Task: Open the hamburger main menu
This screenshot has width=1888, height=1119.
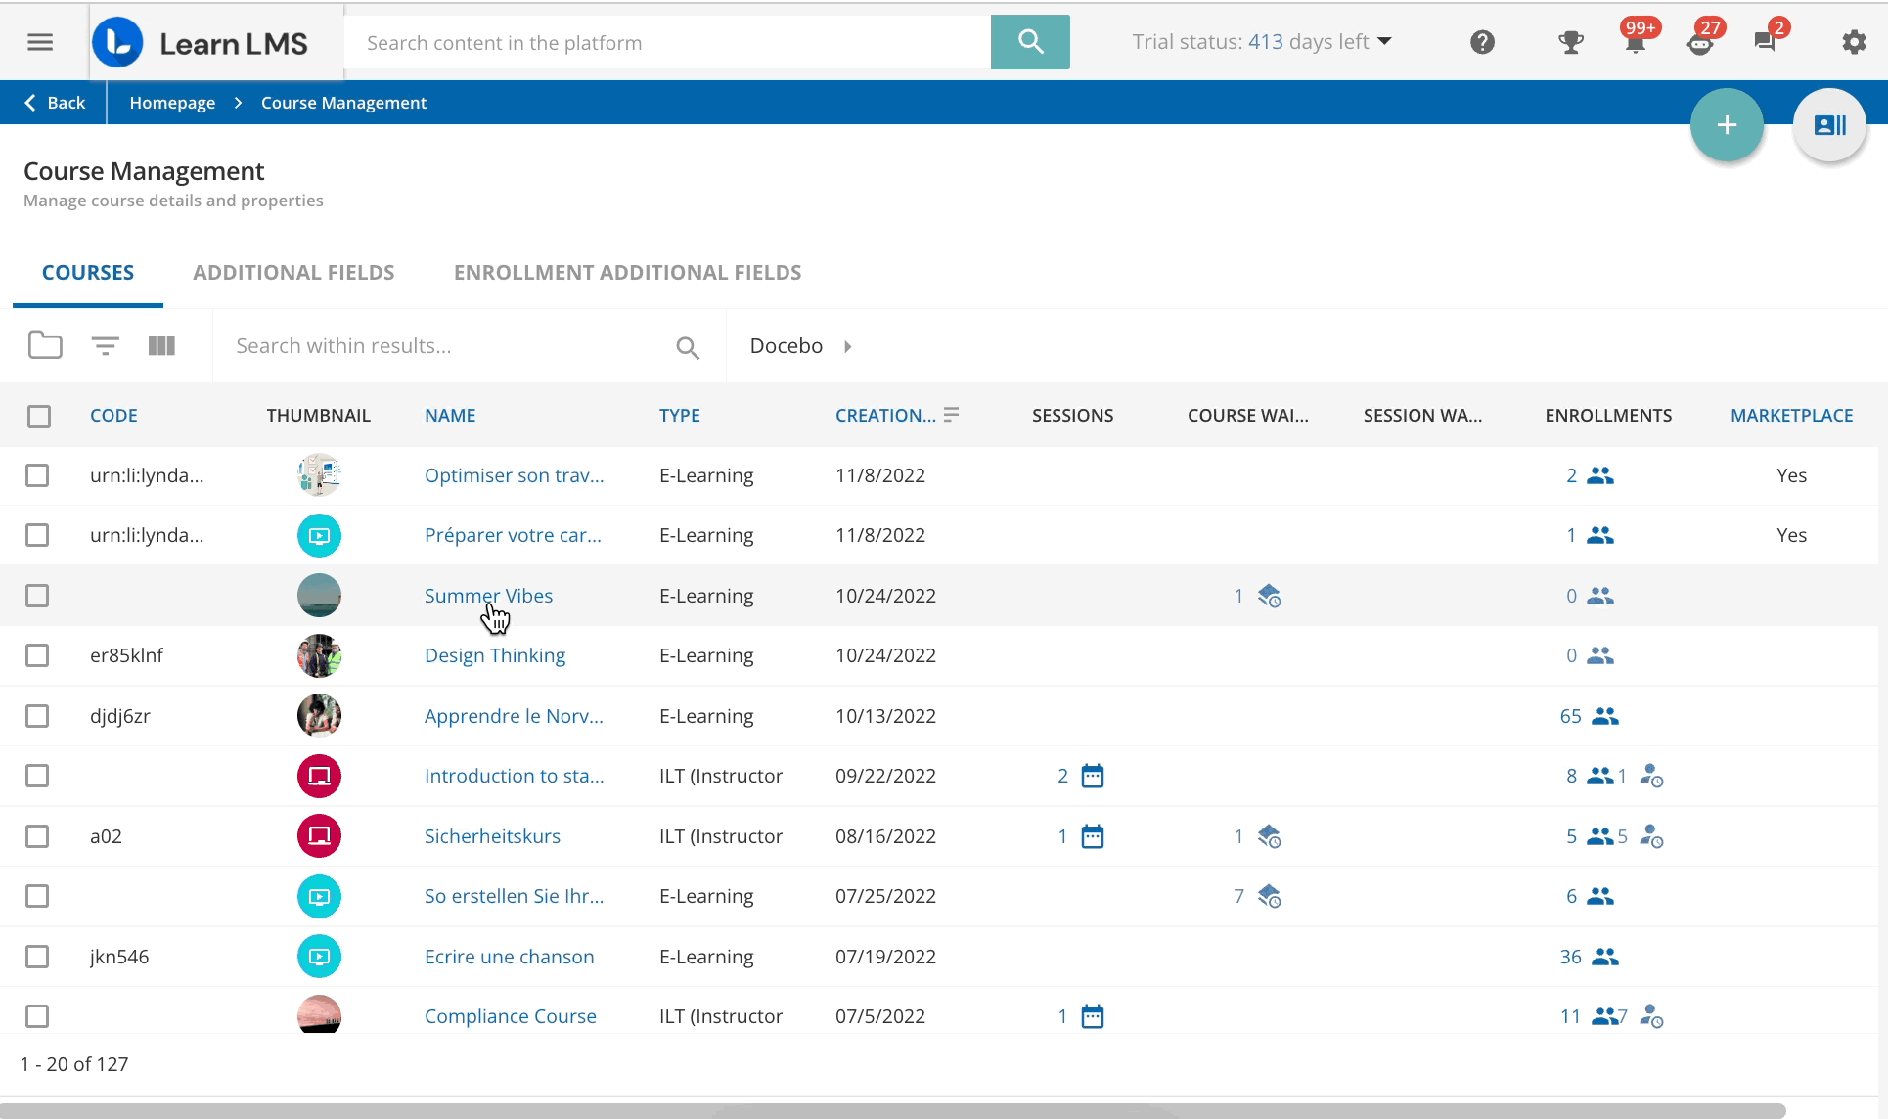Action: pyautogui.click(x=40, y=42)
